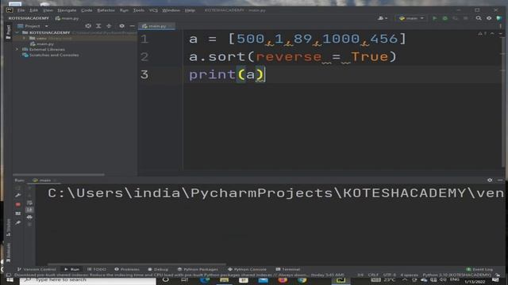Click the green Debug bug icon
Image resolution: width=508 pixels, height=285 pixels.
pyautogui.click(x=445, y=18)
